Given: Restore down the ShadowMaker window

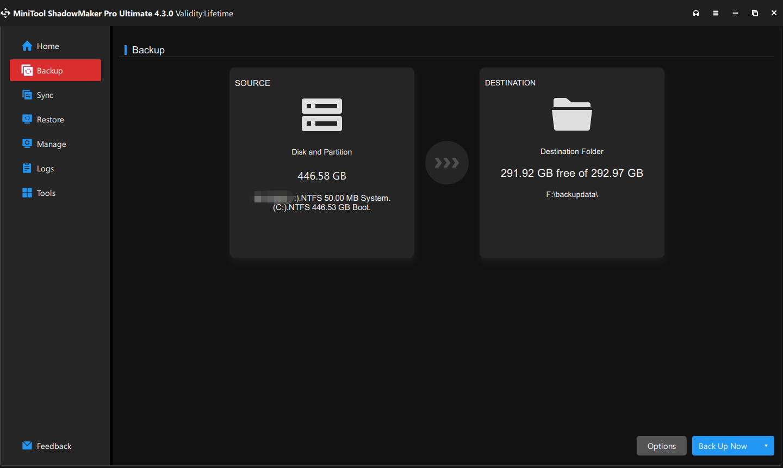Looking at the screenshot, I should tap(755, 13).
